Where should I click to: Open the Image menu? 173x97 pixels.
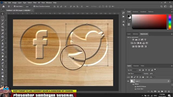(14, 3)
